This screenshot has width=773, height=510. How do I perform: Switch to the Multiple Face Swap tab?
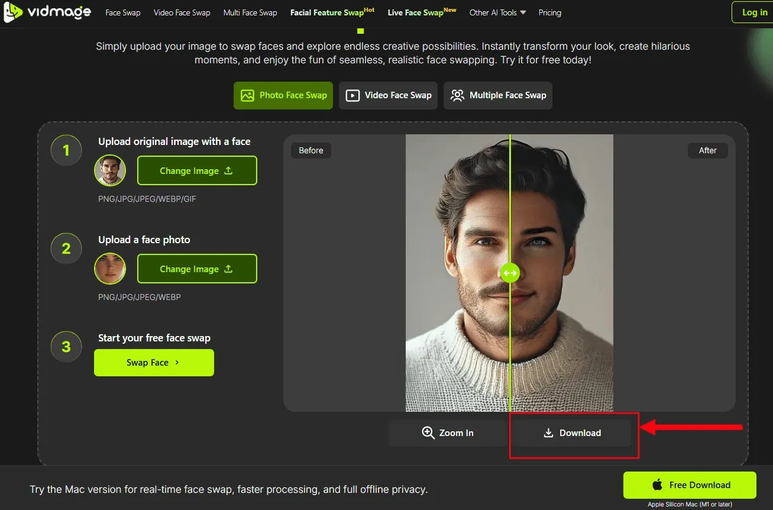tap(498, 95)
